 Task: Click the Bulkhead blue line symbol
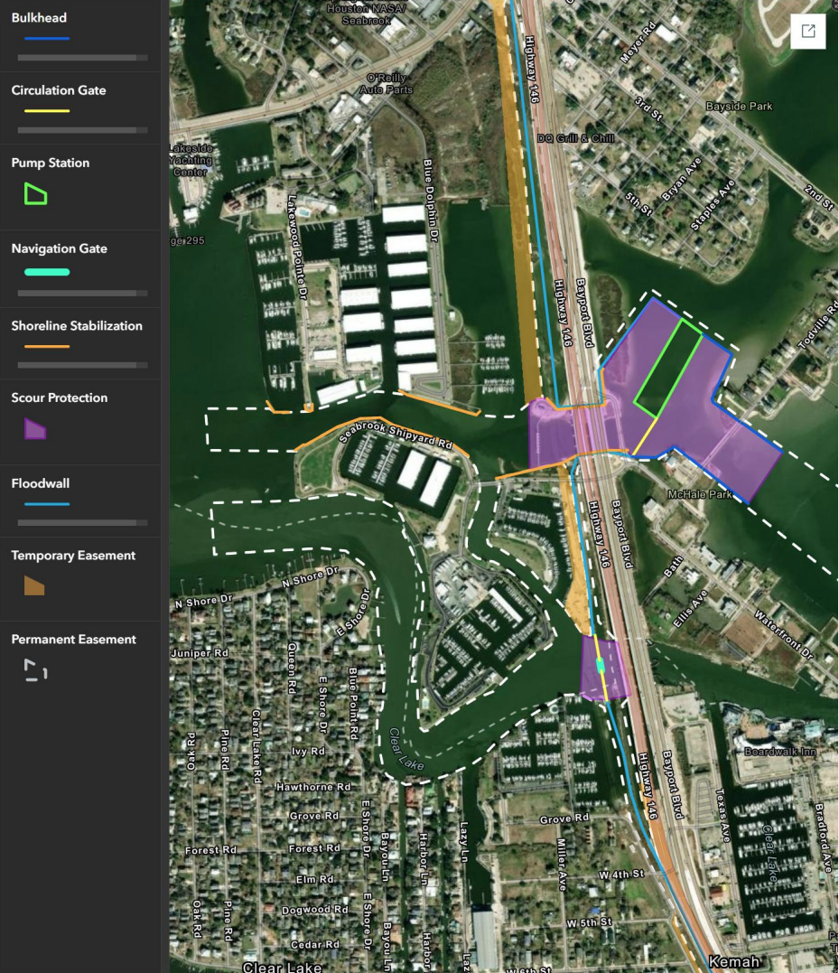(x=47, y=39)
